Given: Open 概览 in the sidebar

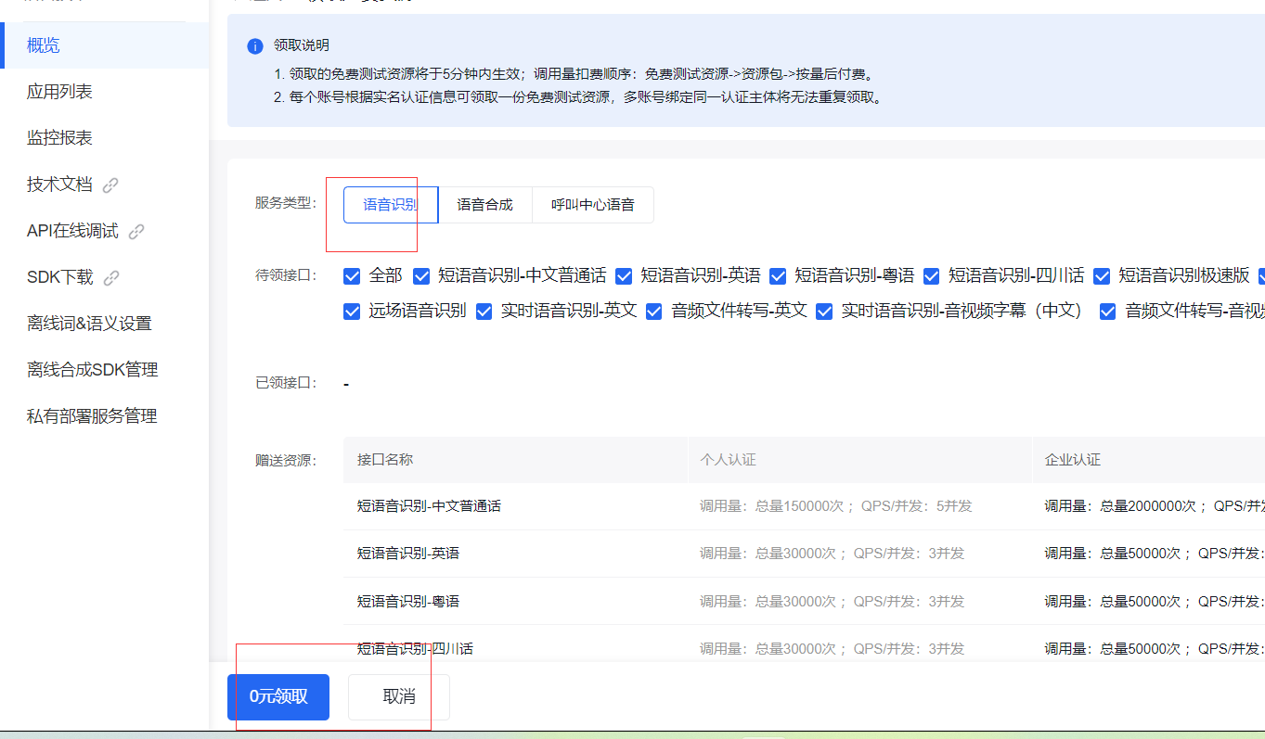Looking at the screenshot, I should [105, 45].
